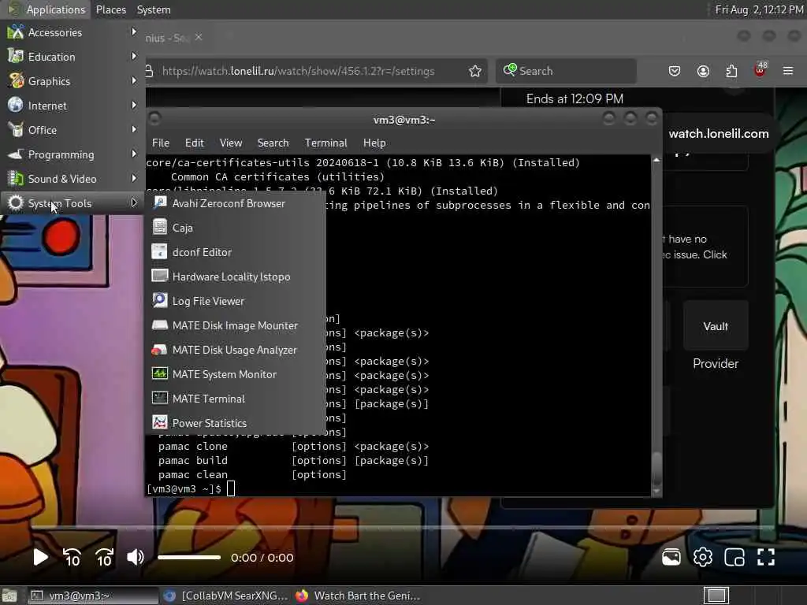Open Hardware Locality lstopo

point(236,277)
